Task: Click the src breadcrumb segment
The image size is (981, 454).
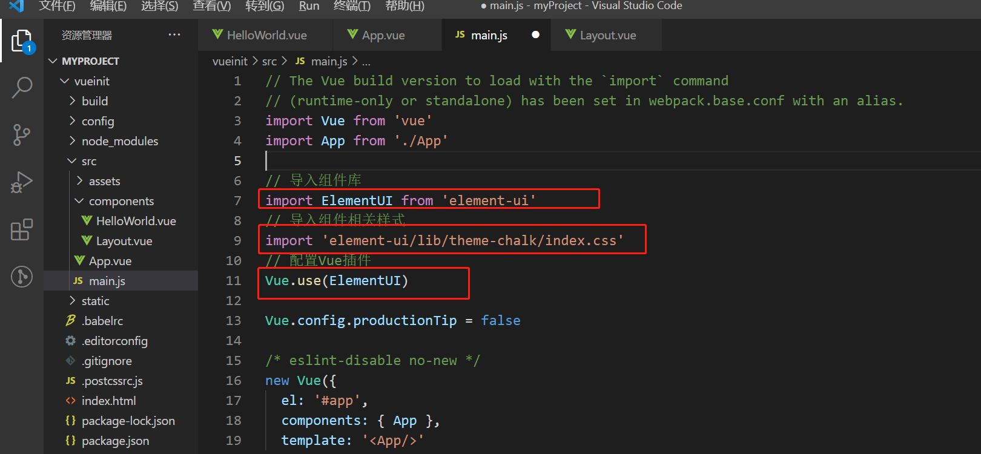Action: coord(269,61)
